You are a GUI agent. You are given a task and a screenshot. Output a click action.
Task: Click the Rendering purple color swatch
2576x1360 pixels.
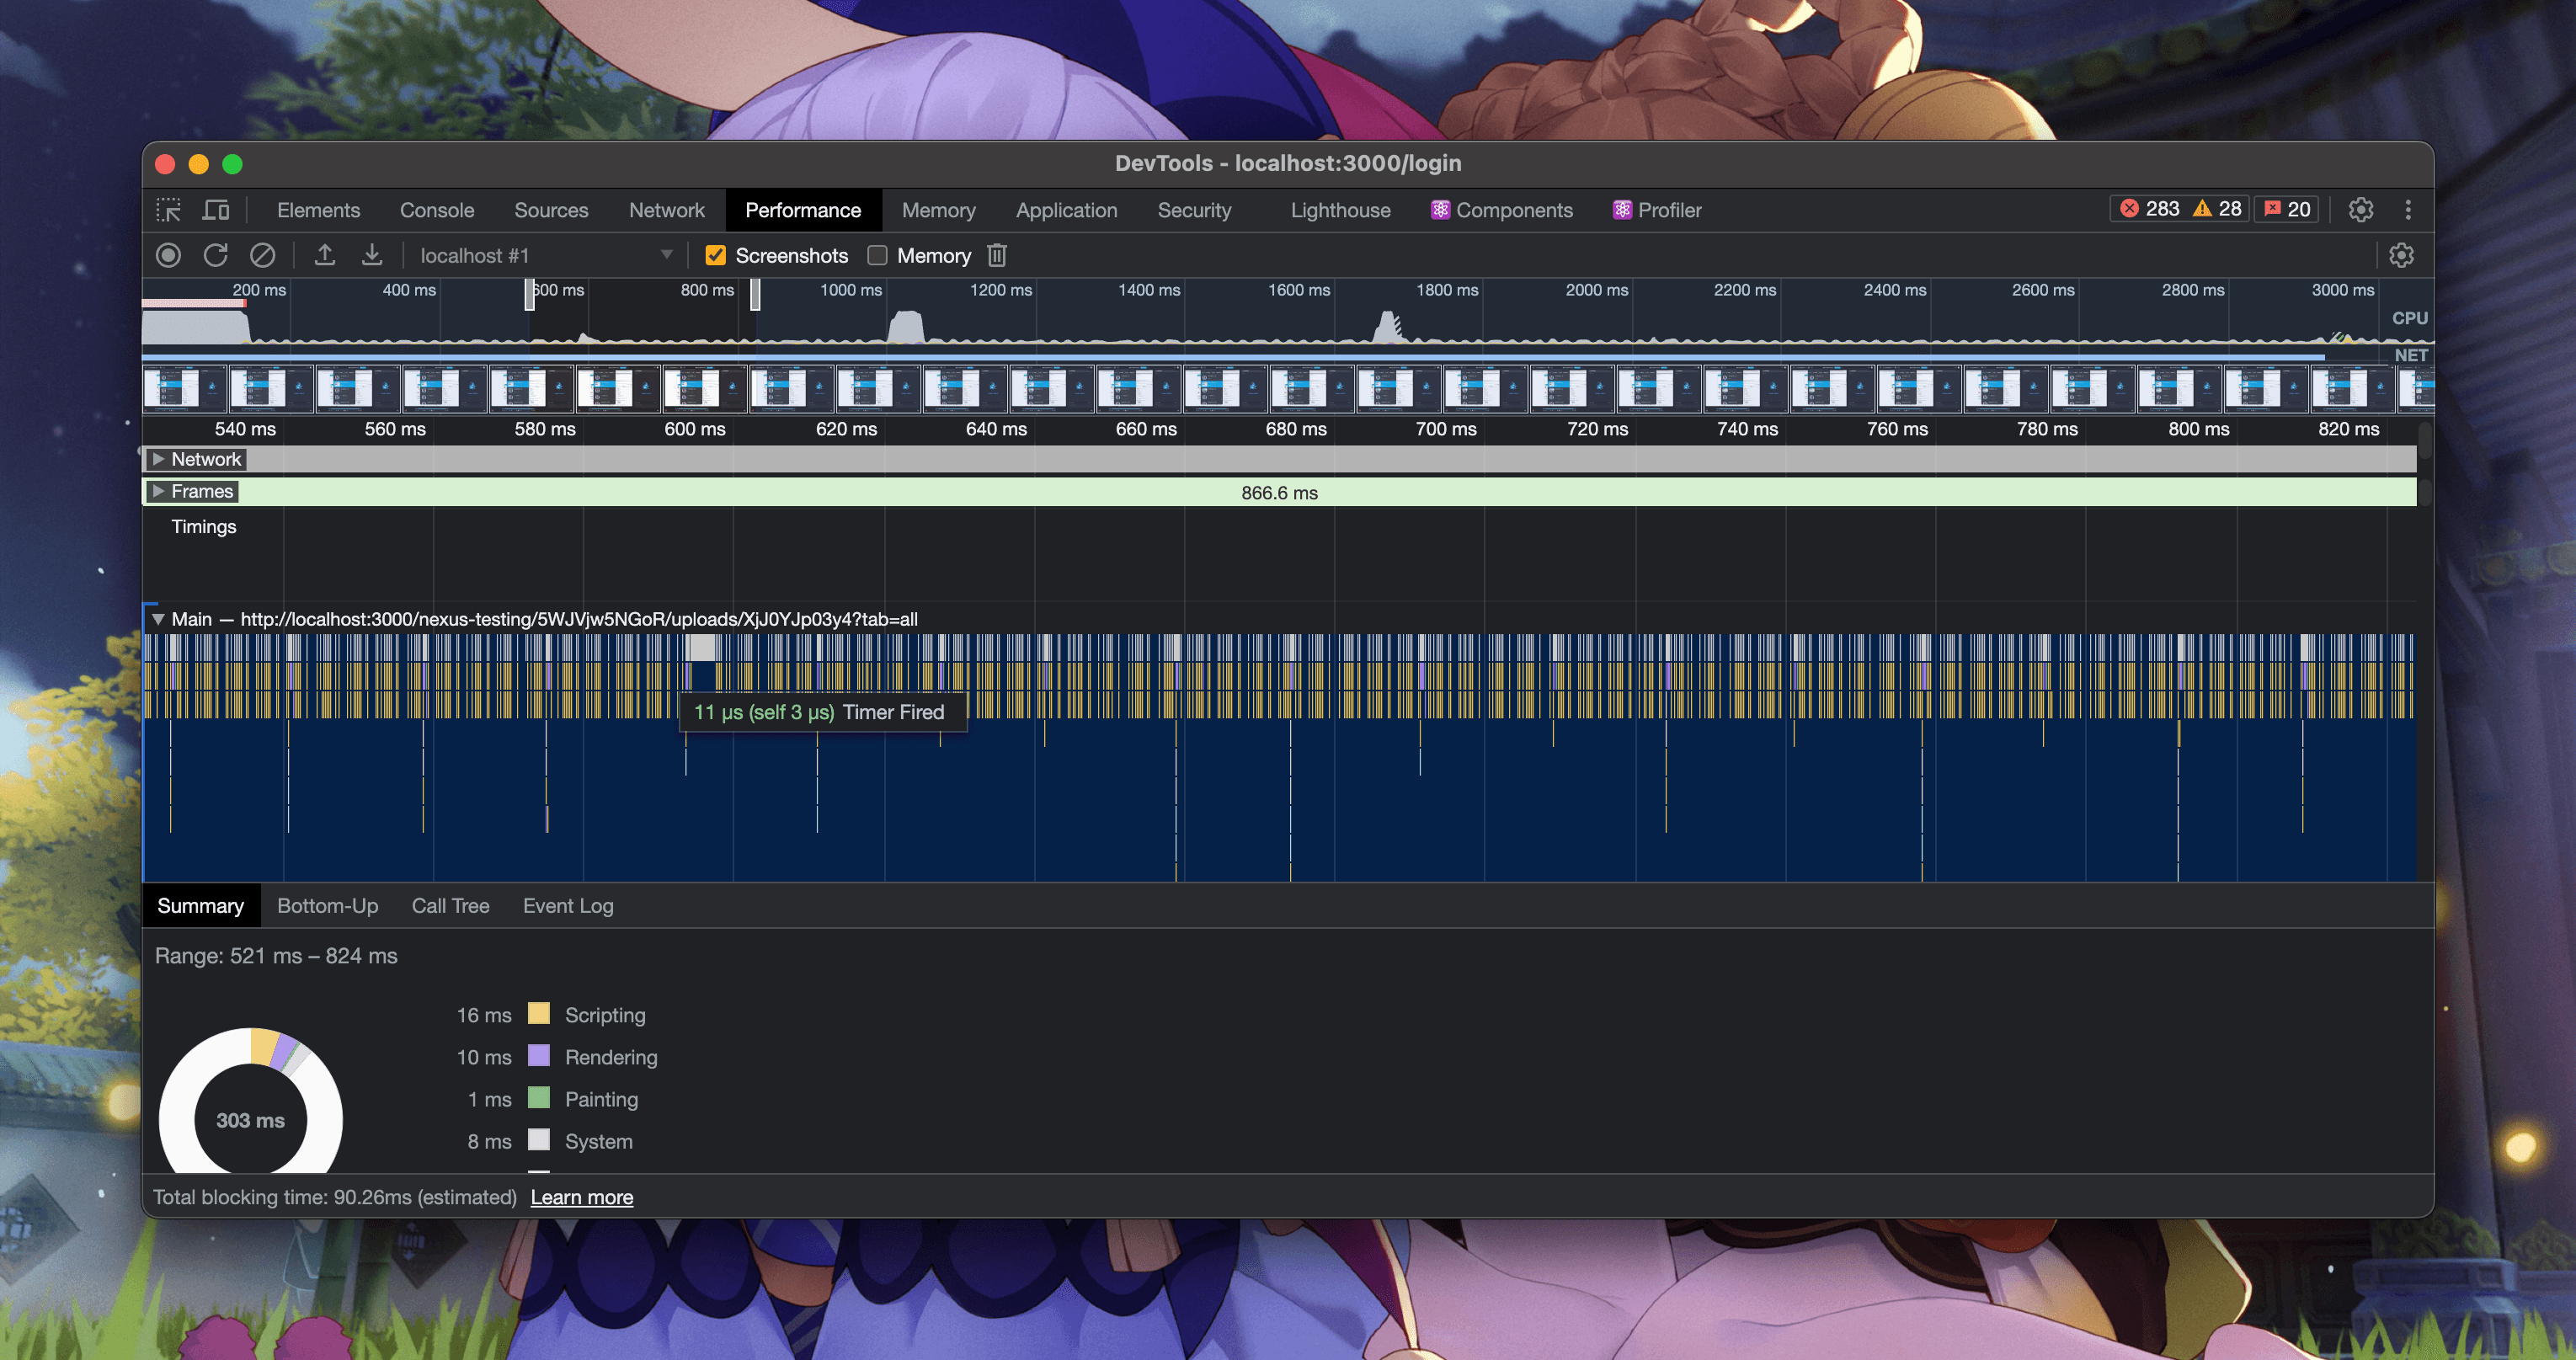538,1055
